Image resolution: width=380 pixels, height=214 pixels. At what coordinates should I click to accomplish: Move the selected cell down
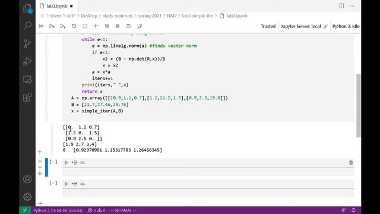click(x=40, y=167)
